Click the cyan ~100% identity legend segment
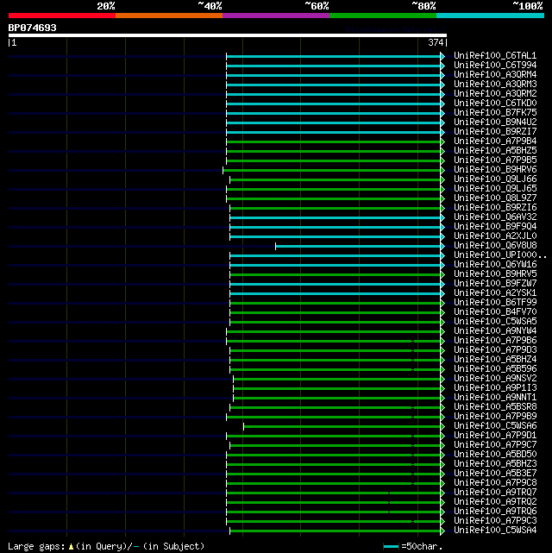This screenshot has width=552, height=553. 490,16
